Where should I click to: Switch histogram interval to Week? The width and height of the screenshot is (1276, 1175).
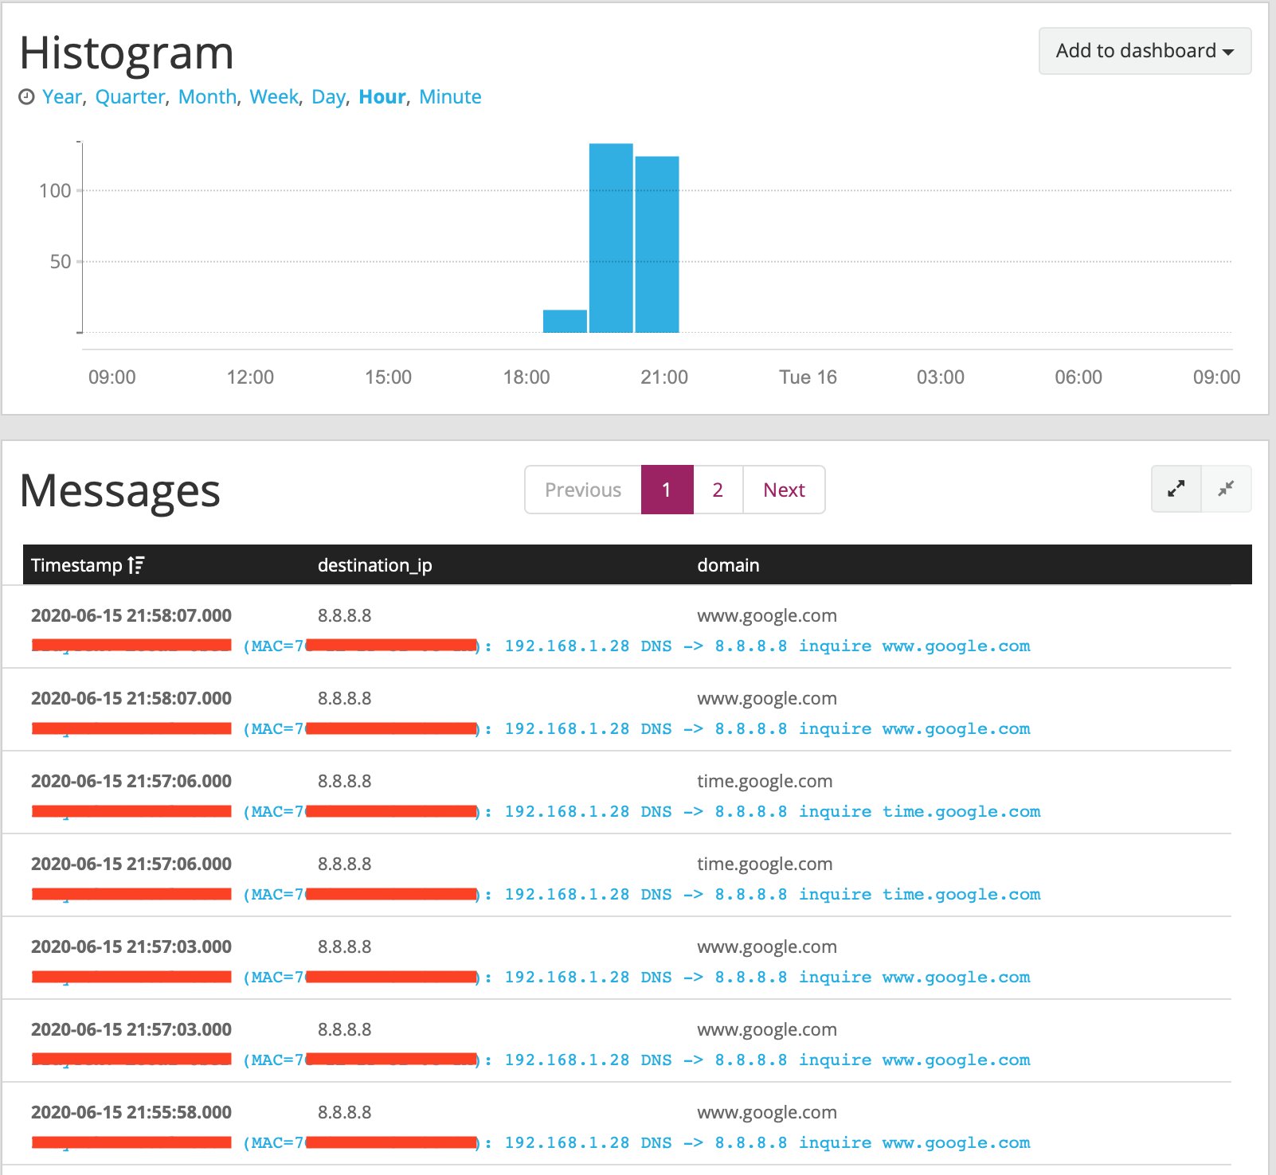274,97
